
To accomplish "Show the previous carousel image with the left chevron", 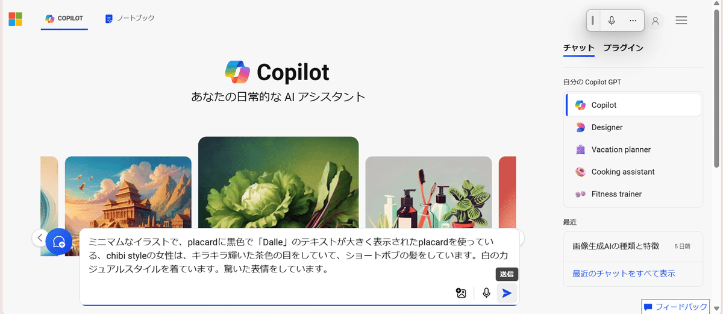I will (x=40, y=237).
